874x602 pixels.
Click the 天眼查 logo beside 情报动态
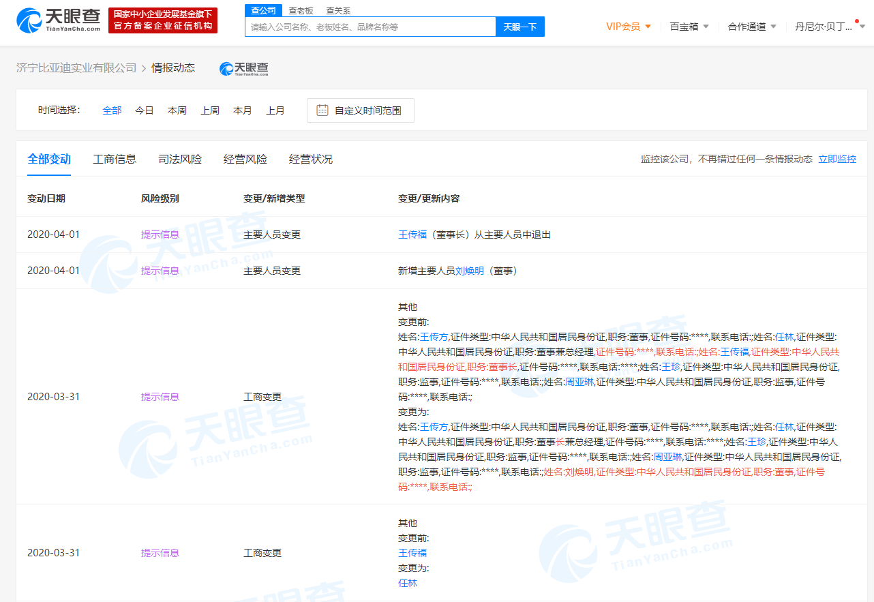point(243,67)
